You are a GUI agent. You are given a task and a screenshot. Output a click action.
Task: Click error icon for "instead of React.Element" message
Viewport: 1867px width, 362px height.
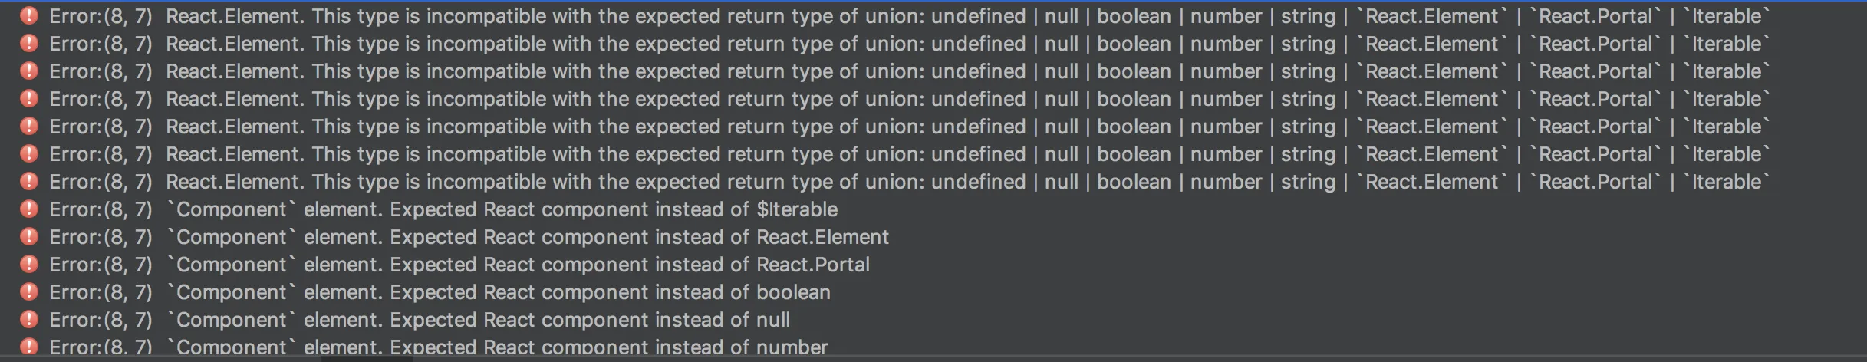point(29,236)
